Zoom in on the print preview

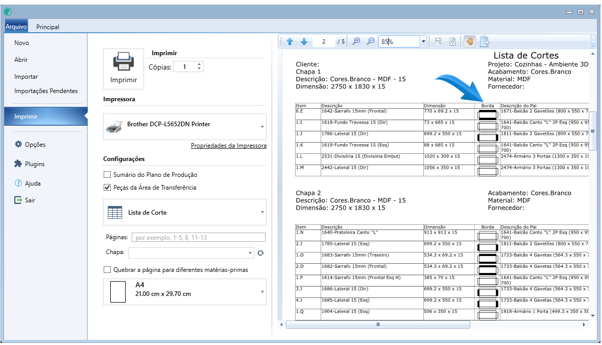[356, 41]
